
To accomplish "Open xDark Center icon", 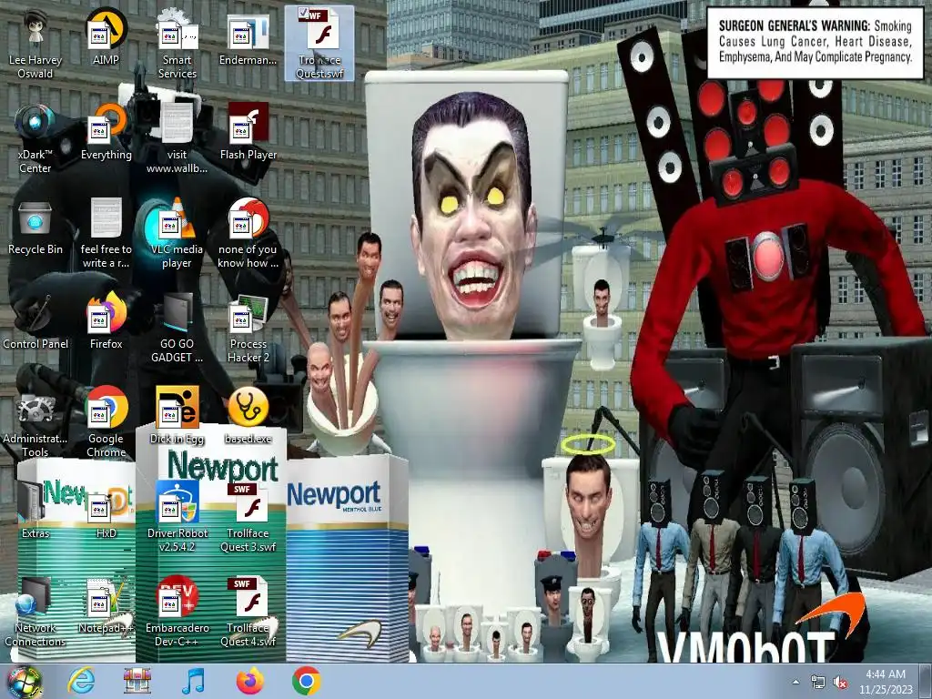I will pyautogui.click(x=35, y=138).
